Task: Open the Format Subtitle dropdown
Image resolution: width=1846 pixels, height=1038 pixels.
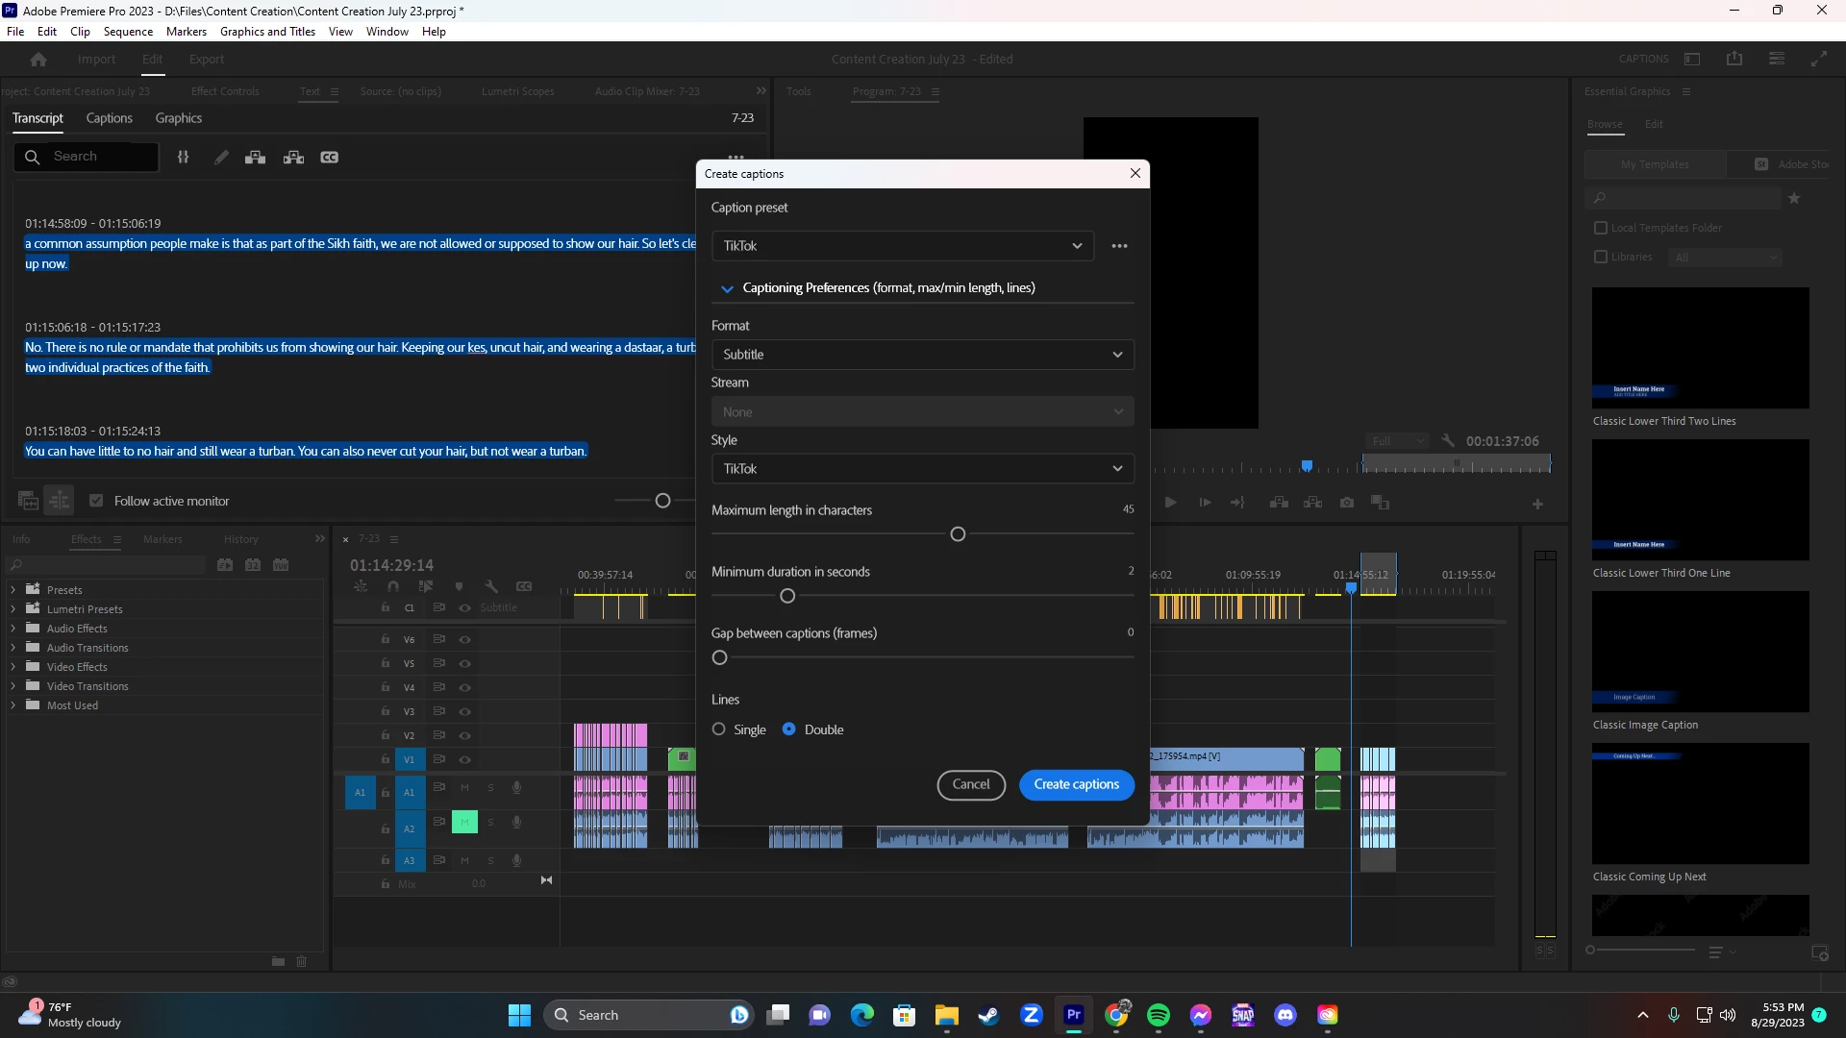Action: 922,355
